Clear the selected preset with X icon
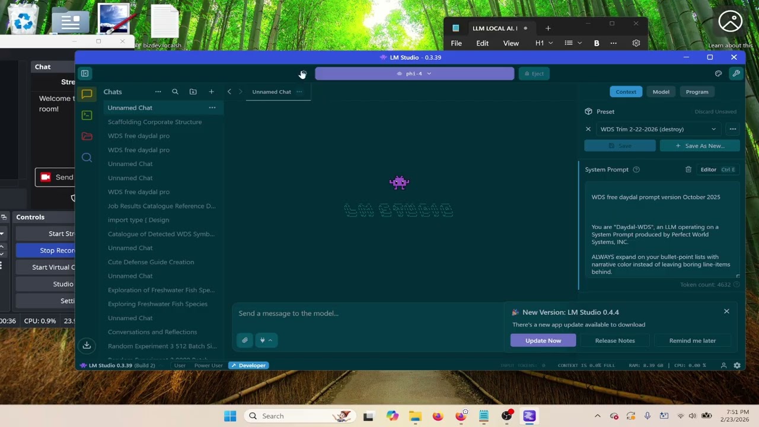This screenshot has width=759, height=427. (x=588, y=129)
